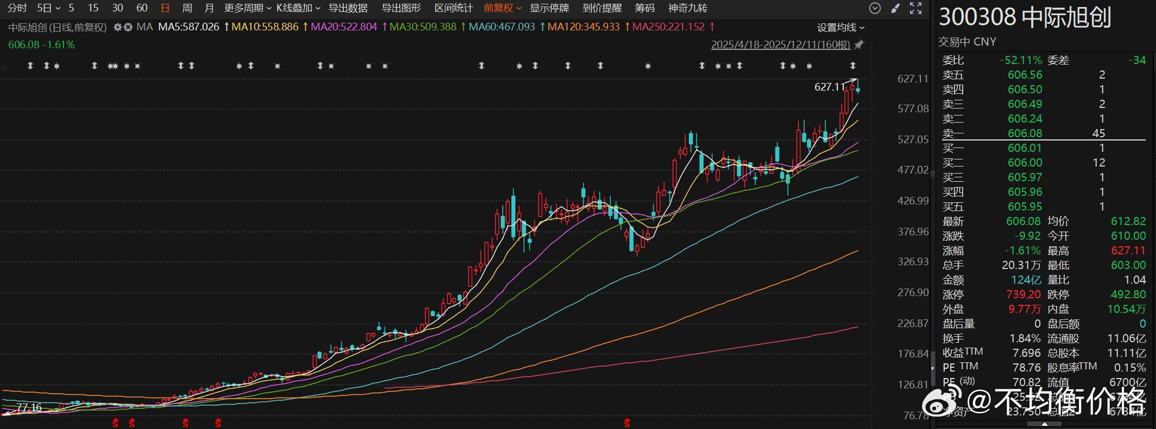The width and height of the screenshot is (1156, 429).
Task: Click the 77.16 low price label on chart
Action: [x=29, y=407]
